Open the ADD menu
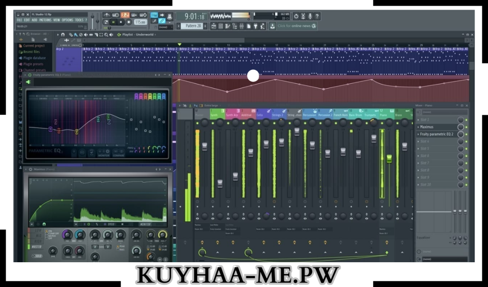Viewport: 488px width, 287px height. 34,20
